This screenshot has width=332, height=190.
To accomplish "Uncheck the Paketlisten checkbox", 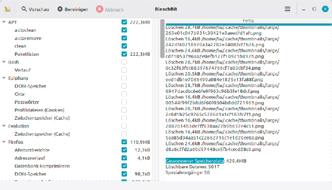I will pyautogui.click(x=124, y=54).
